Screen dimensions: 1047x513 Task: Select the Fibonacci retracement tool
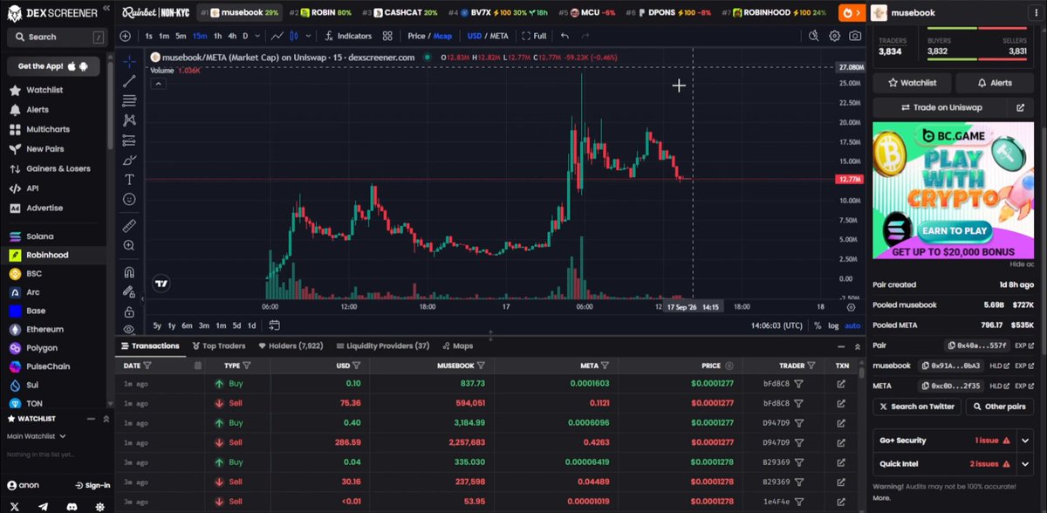pyautogui.click(x=129, y=100)
